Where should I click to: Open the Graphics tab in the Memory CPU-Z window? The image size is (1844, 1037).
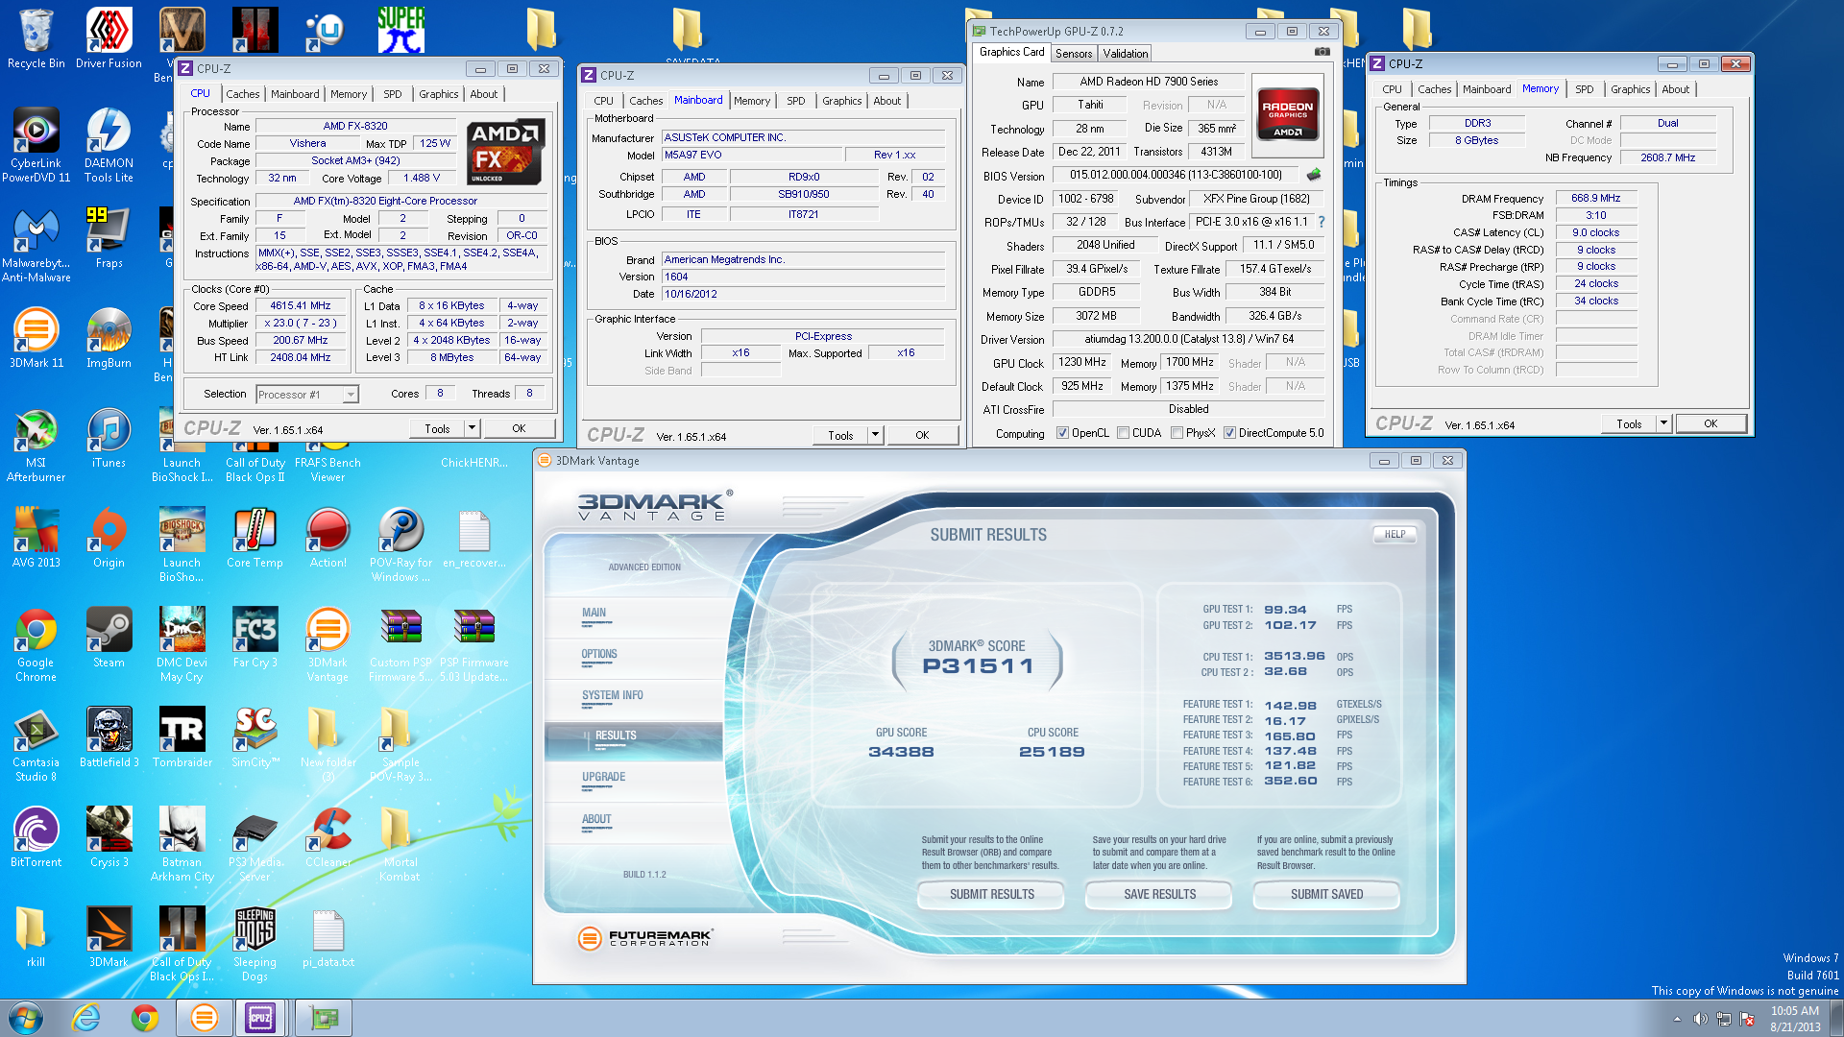1630,89
